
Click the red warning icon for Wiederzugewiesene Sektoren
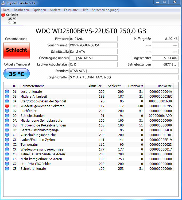point(7,106)
